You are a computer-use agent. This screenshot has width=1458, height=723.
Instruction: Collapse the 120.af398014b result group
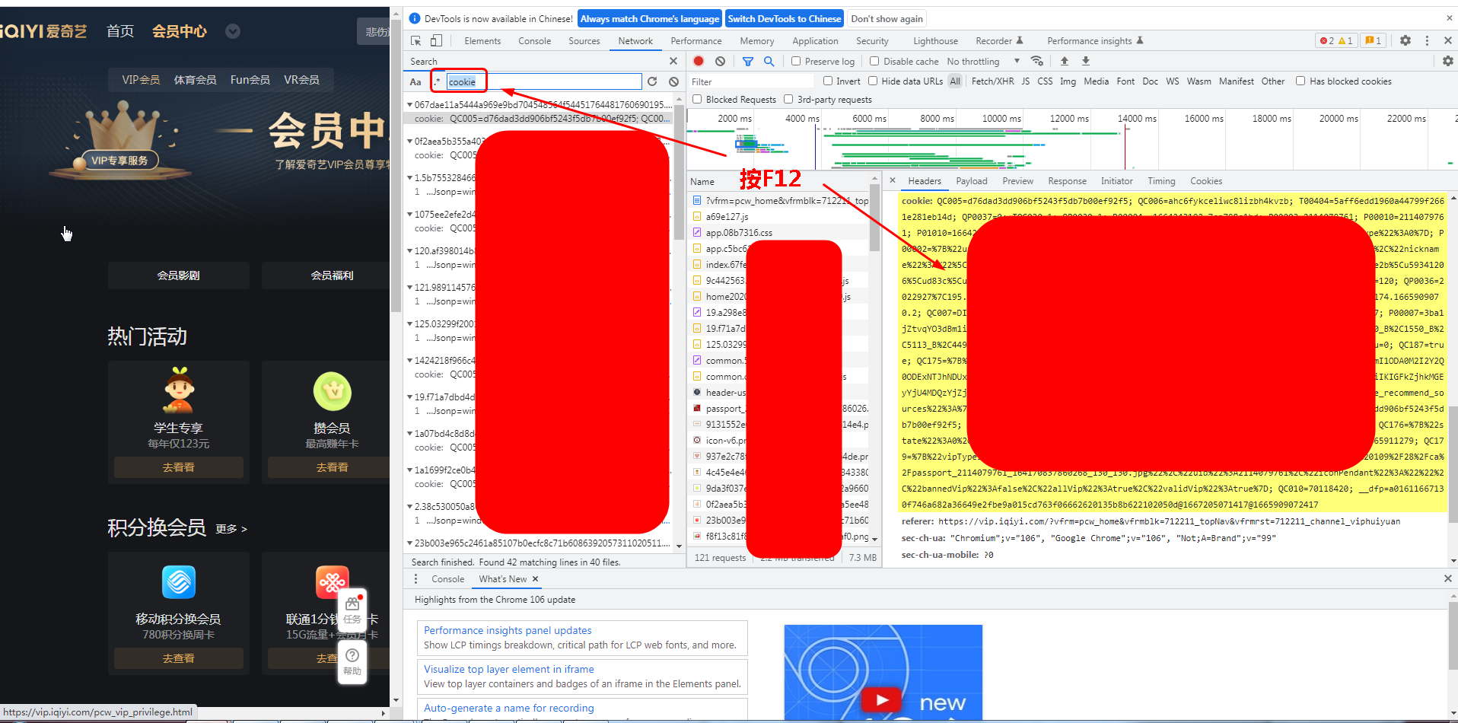[410, 250]
